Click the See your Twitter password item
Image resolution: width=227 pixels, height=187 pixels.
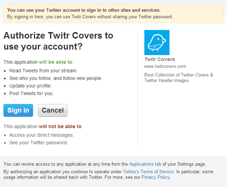(x=39, y=143)
